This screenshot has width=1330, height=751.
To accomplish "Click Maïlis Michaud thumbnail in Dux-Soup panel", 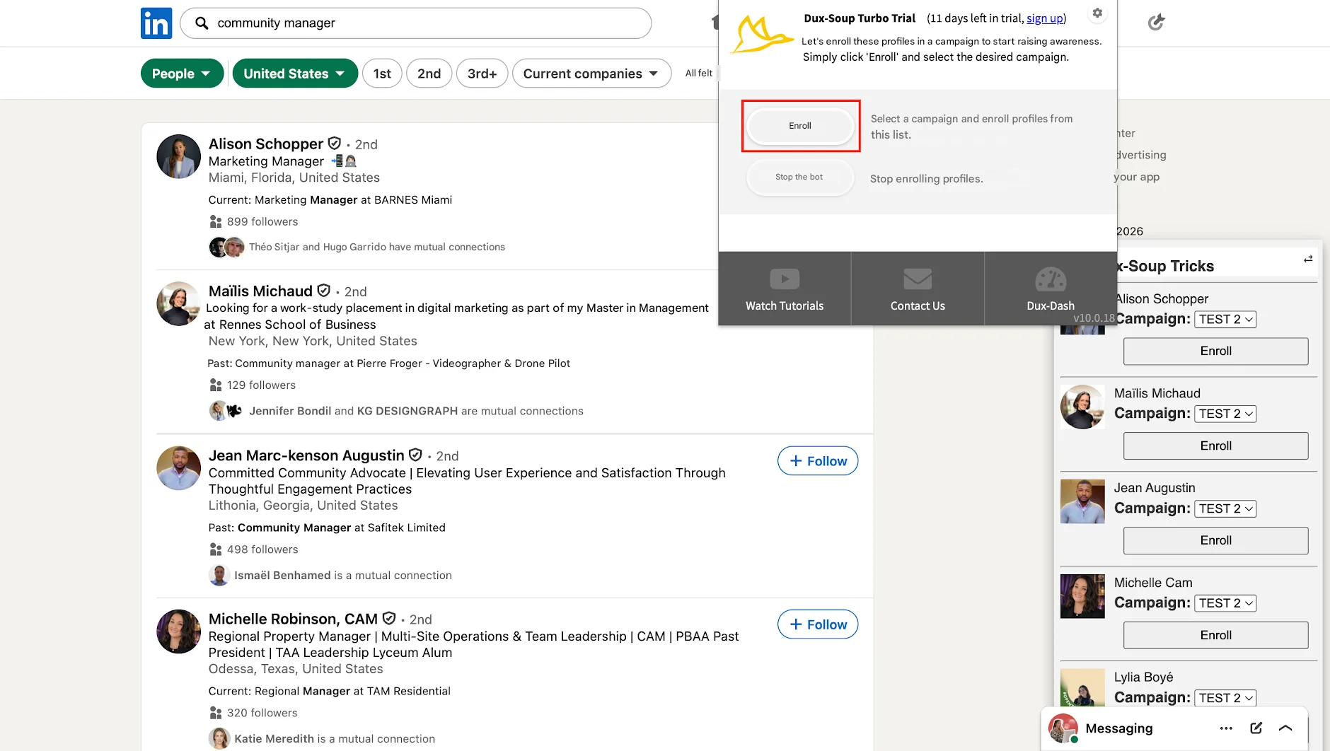I will (x=1082, y=407).
